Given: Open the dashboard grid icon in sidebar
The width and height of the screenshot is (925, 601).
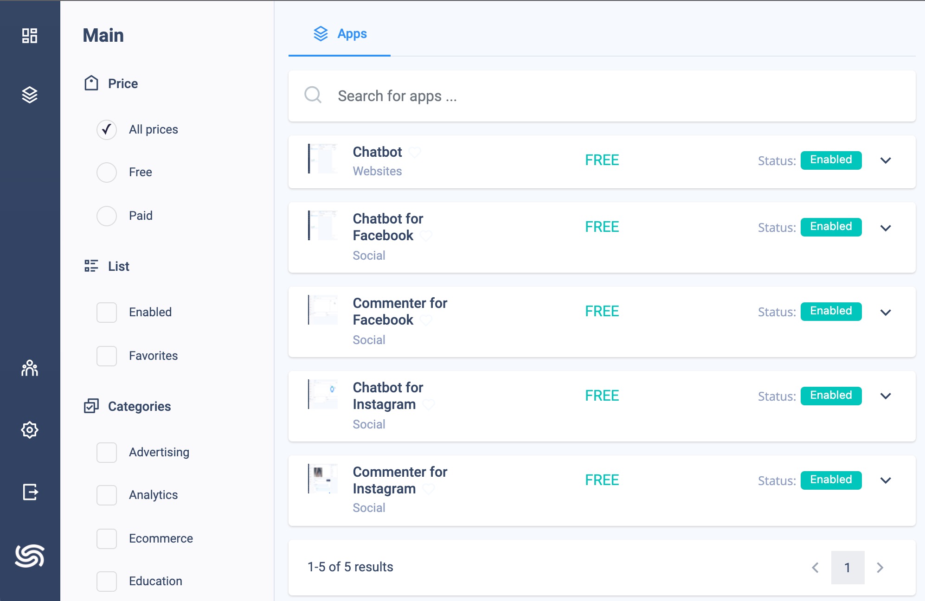Looking at the screenshot, I should point(30,36).
